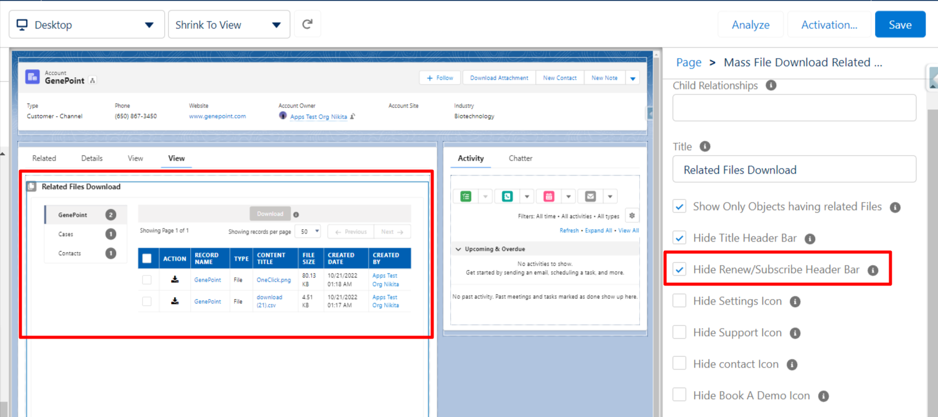Click the Analyze button

coord(750,25)
